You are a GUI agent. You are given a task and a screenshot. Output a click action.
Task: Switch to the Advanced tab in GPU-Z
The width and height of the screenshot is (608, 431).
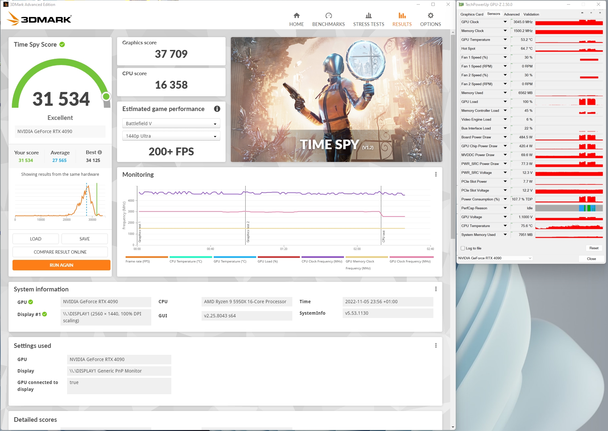[512, 14]
